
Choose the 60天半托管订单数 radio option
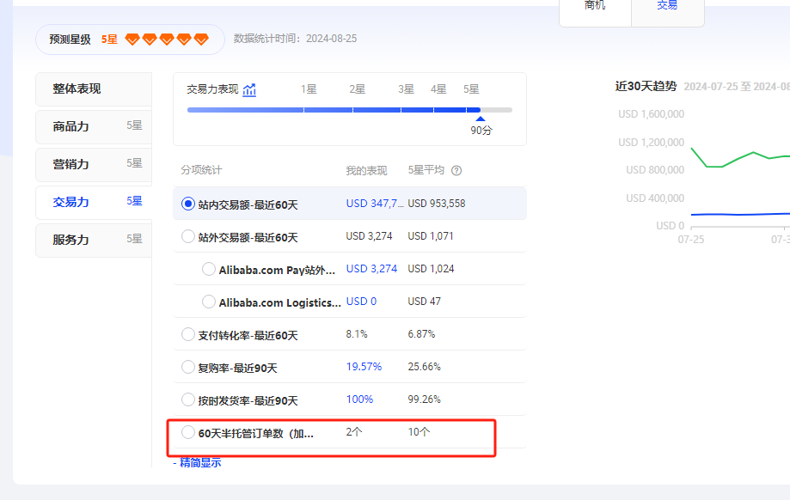(x=188, y=432)
